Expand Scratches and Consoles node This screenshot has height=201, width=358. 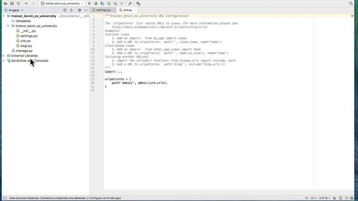tap(4, 61)
